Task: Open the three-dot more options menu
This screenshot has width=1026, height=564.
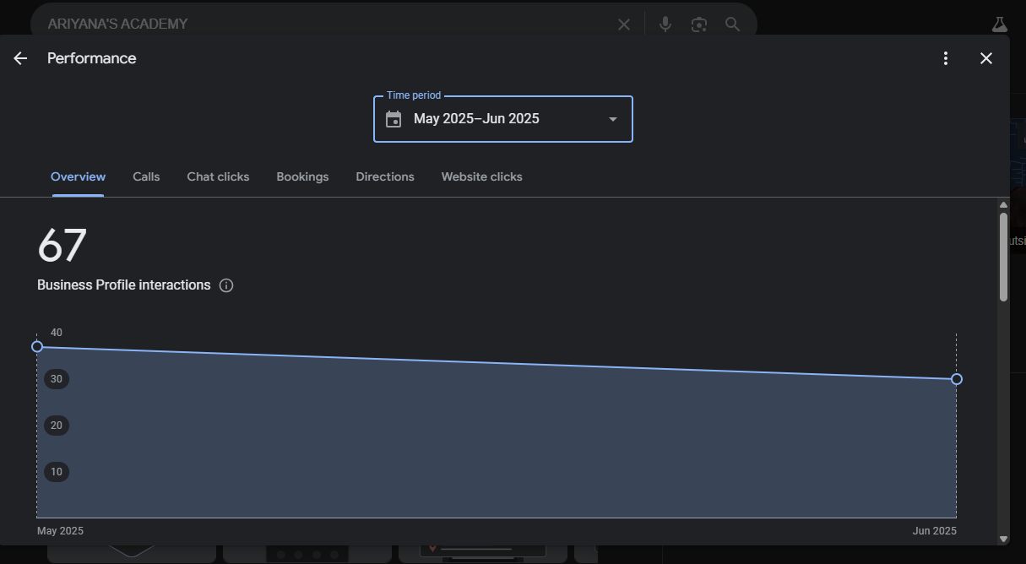Action: click(x=946, y=58)
